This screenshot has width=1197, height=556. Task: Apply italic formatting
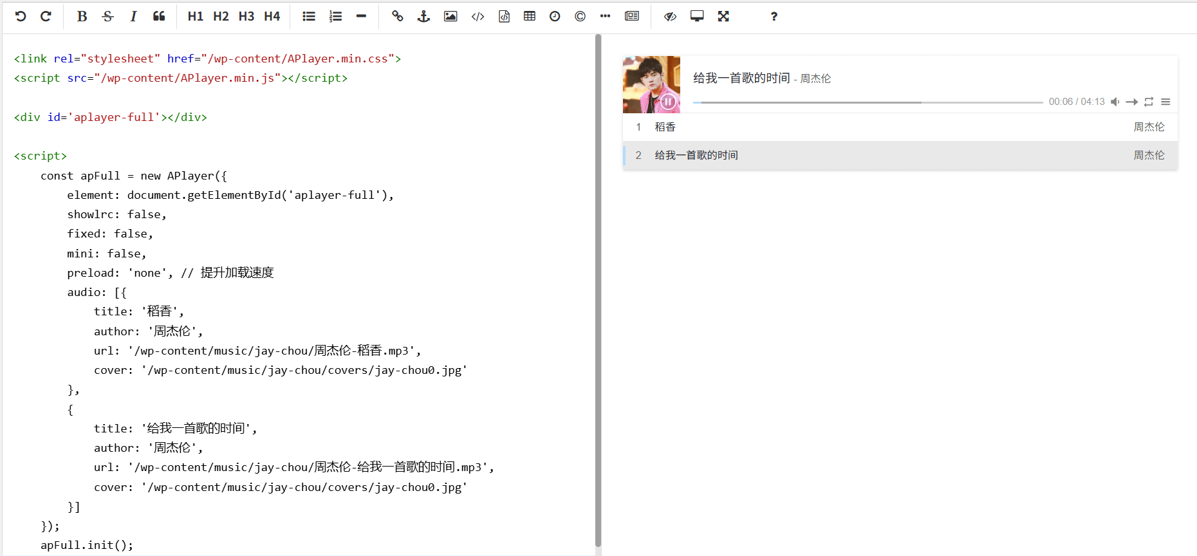coord(133,17)
